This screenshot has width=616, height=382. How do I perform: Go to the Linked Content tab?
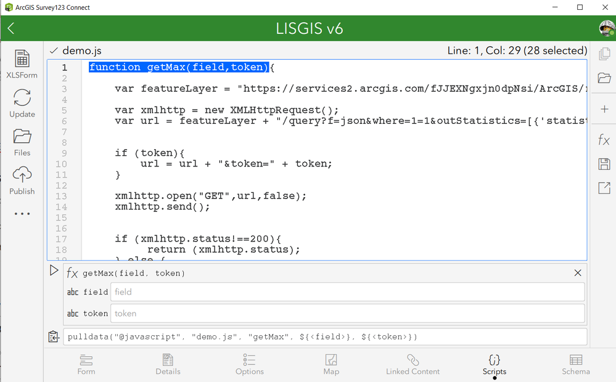pos(413,365)
